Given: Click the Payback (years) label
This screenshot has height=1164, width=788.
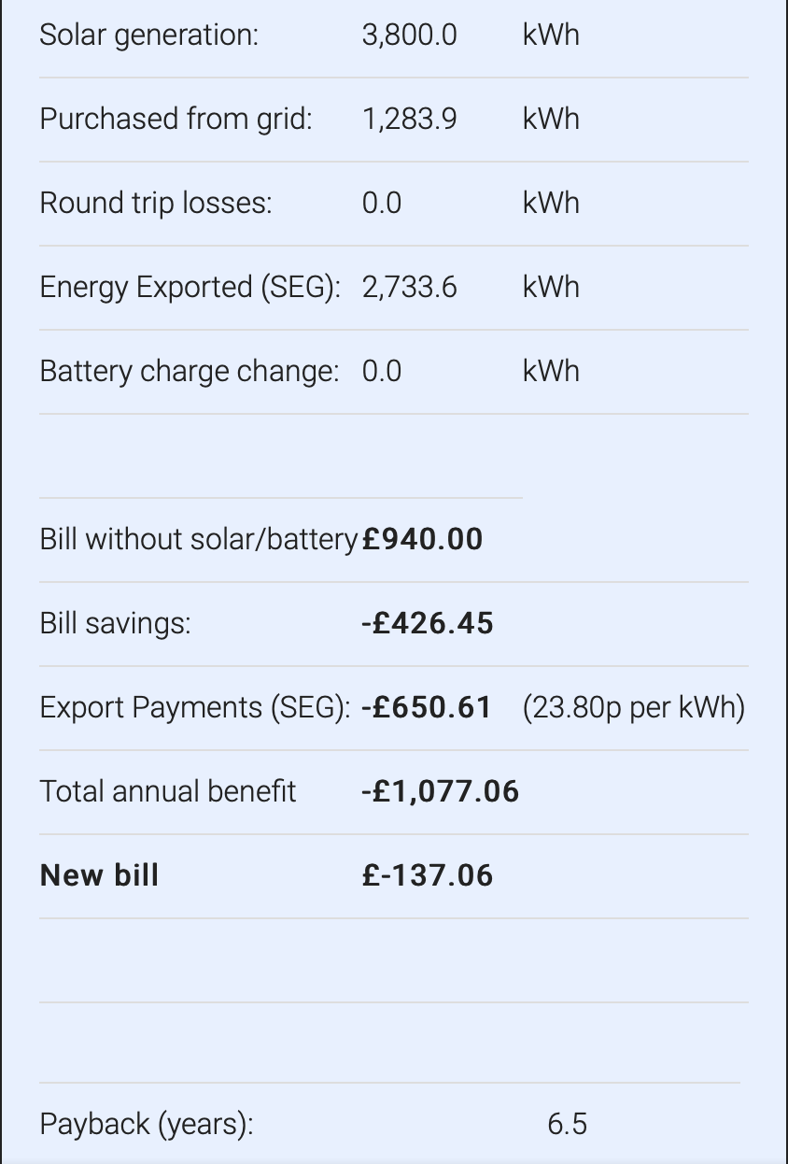Looking at the screenshot, I should tap(147, 1125).
